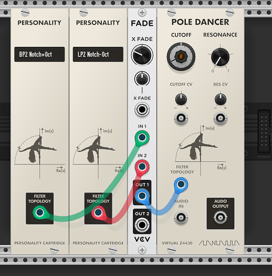Click the X FADE CV input jack
The width and height of the screenshot is (272, 276).
(x=142, y=110)
